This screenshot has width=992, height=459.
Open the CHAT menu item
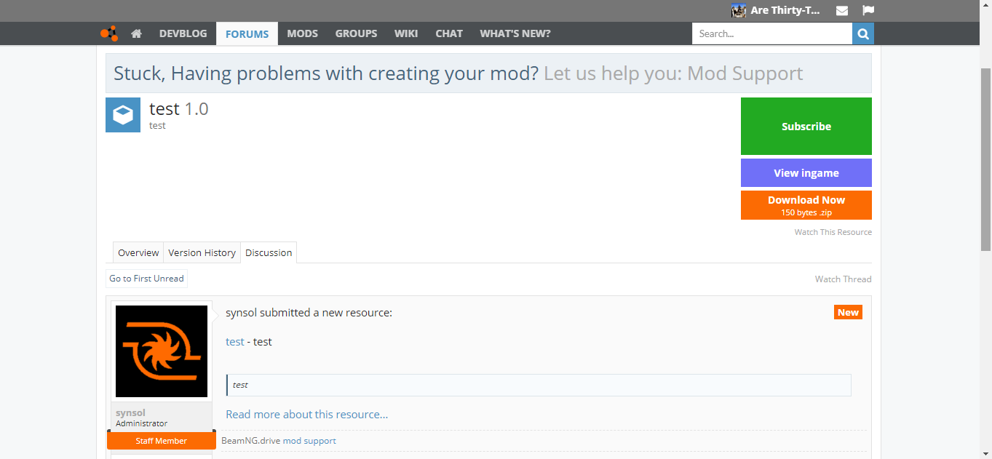tap(449, 33)
